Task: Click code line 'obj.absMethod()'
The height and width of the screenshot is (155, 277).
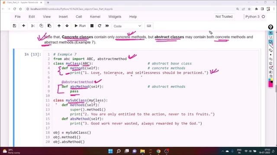Action: [69, 142]
